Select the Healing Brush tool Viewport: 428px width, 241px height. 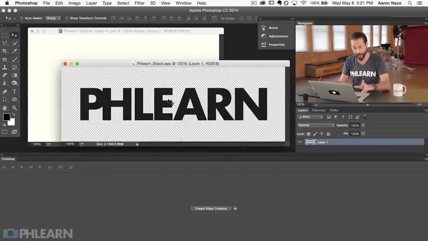point(5,60)
